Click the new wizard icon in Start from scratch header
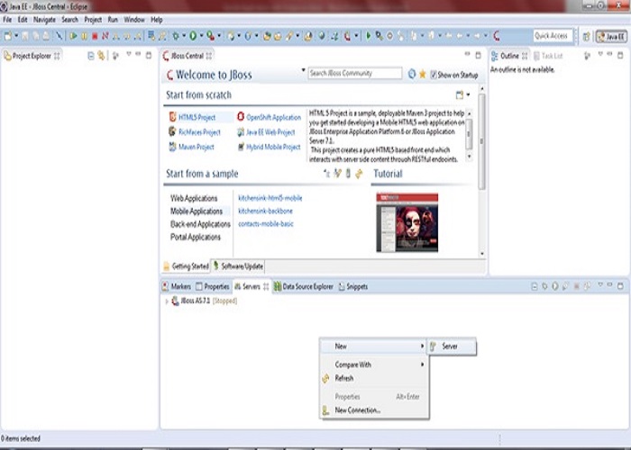Image resolution: width=631 pixels, height=450 pixels. point(460,94)
